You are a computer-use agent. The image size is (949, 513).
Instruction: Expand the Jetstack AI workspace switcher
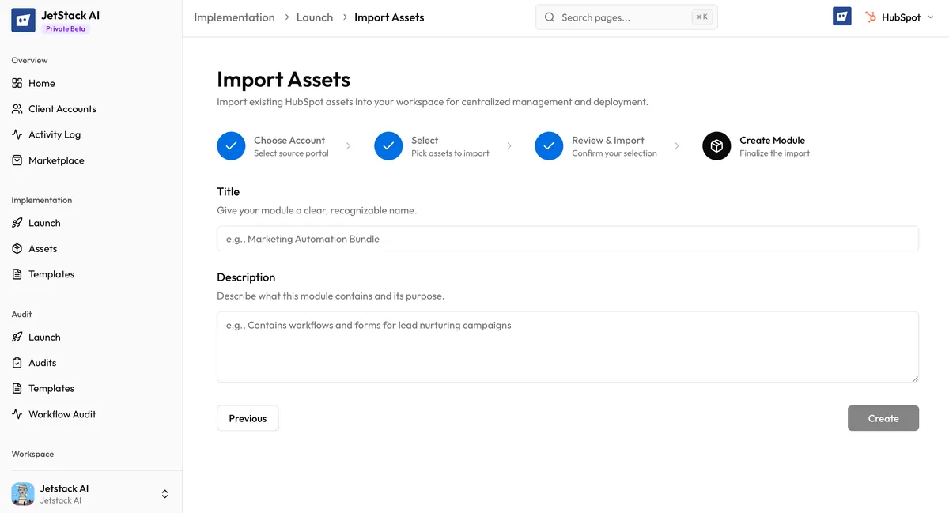click(x=164, y=493)
